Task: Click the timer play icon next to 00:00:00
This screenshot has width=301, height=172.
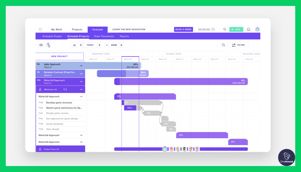Action: (x=213, y=29)
